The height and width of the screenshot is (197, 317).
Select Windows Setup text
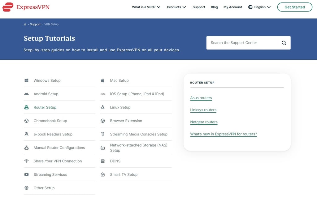coord(47,80)
